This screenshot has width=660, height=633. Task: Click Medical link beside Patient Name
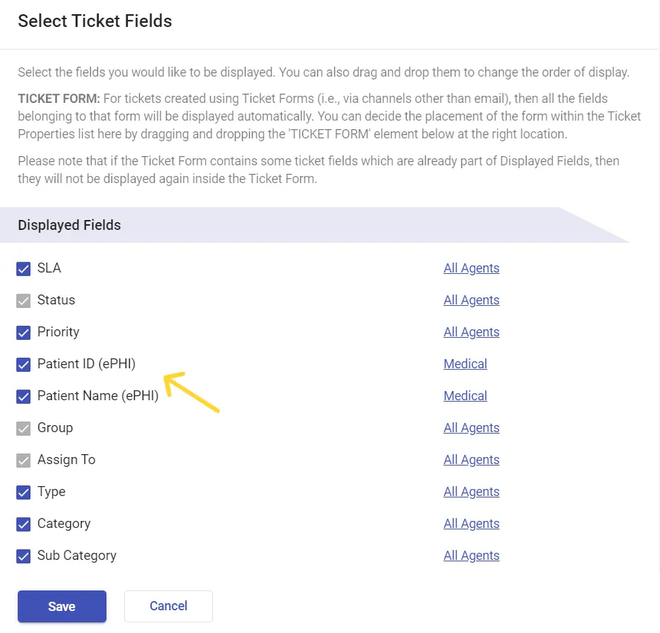click(465, 396)
